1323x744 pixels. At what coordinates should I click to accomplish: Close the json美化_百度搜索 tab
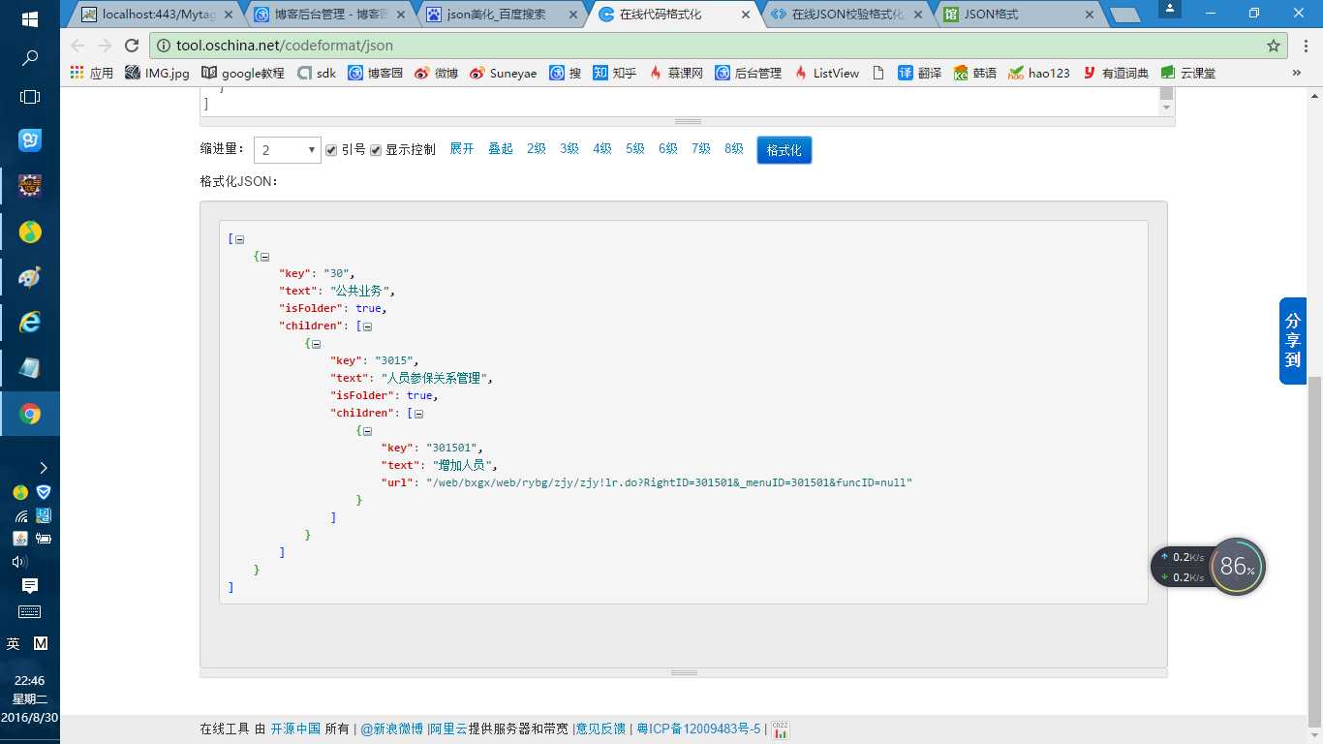[x=572, y=15]
